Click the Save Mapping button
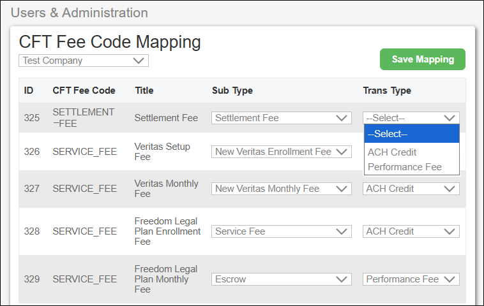Screen dimensions: 484x306 click(x=422, y=59)
